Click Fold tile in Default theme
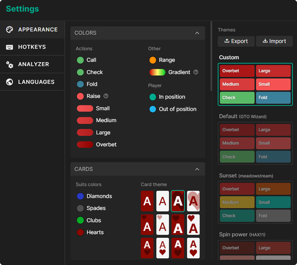297x265 pixels. pos(273,157)
